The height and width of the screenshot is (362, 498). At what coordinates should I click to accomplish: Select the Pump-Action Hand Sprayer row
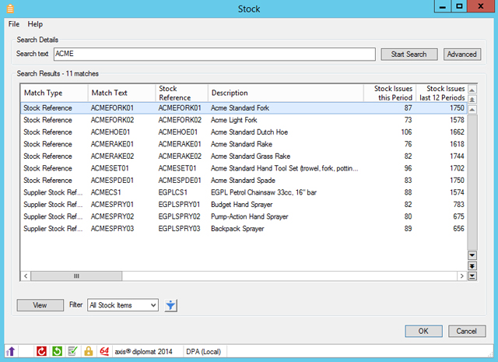(244, 216)
